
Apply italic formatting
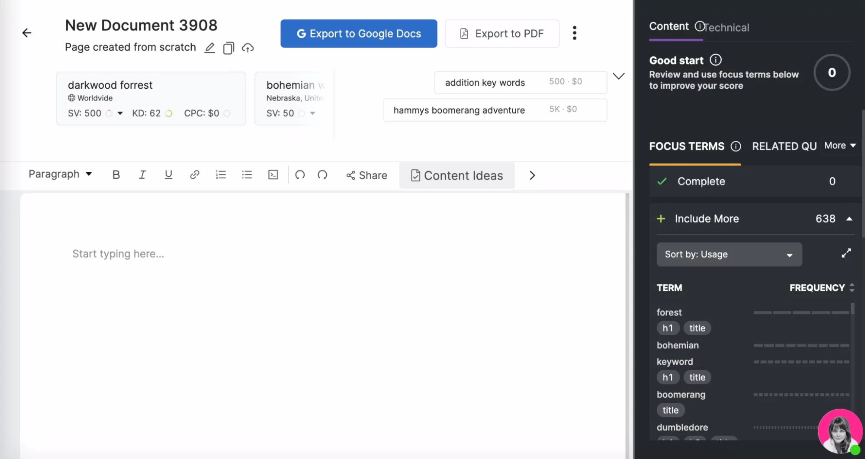(x=142, y=175)
